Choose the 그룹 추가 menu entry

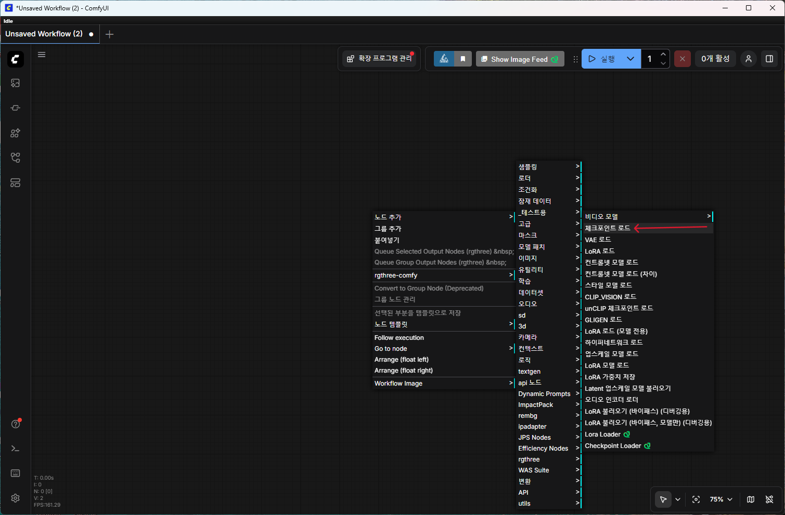pyautogui.click(x=444, y=229)
